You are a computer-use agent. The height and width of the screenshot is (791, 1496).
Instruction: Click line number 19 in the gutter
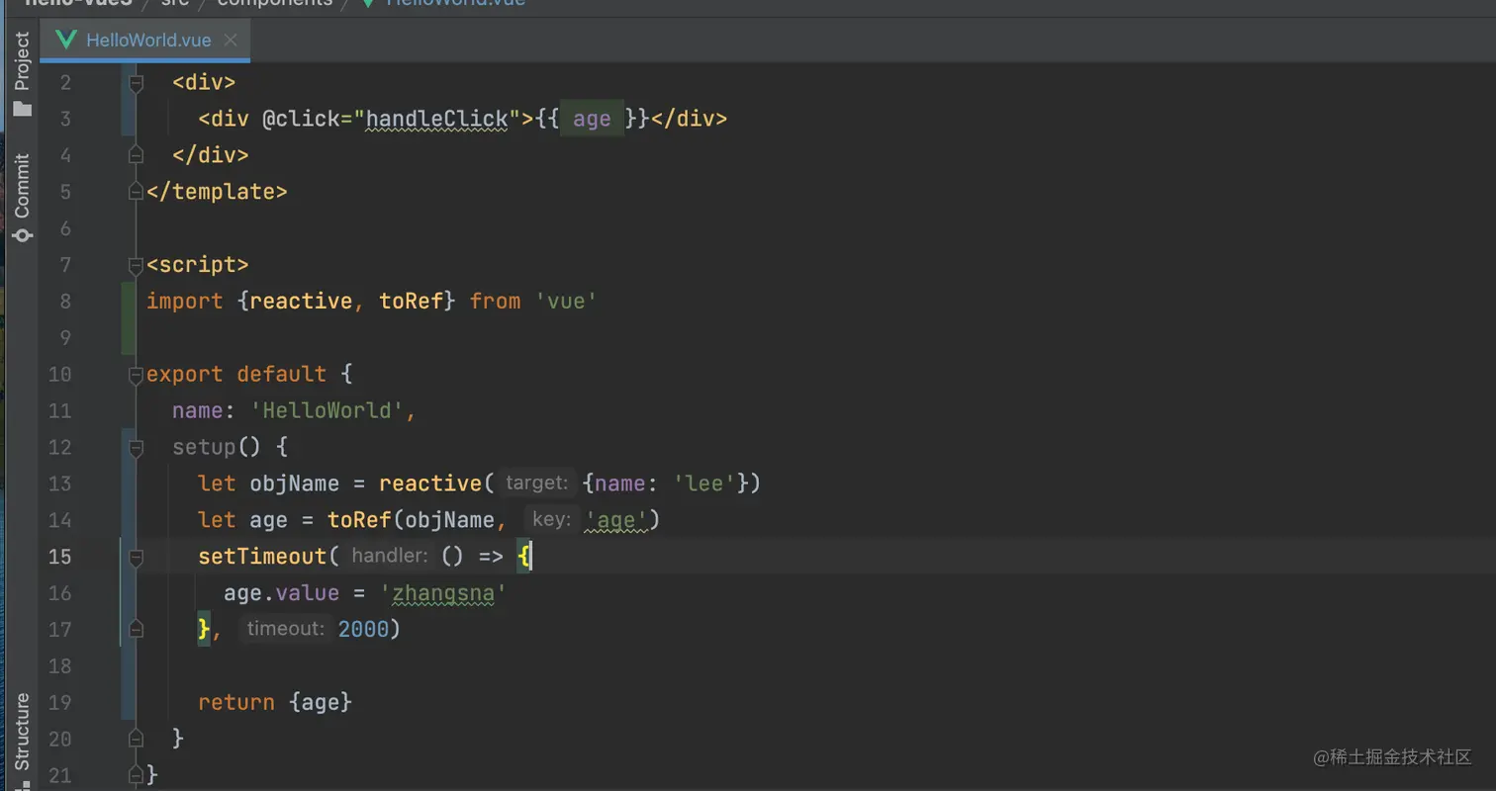(59, 702)
